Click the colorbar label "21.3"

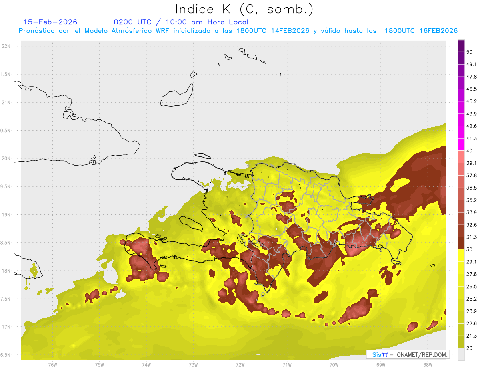[472, 336]
